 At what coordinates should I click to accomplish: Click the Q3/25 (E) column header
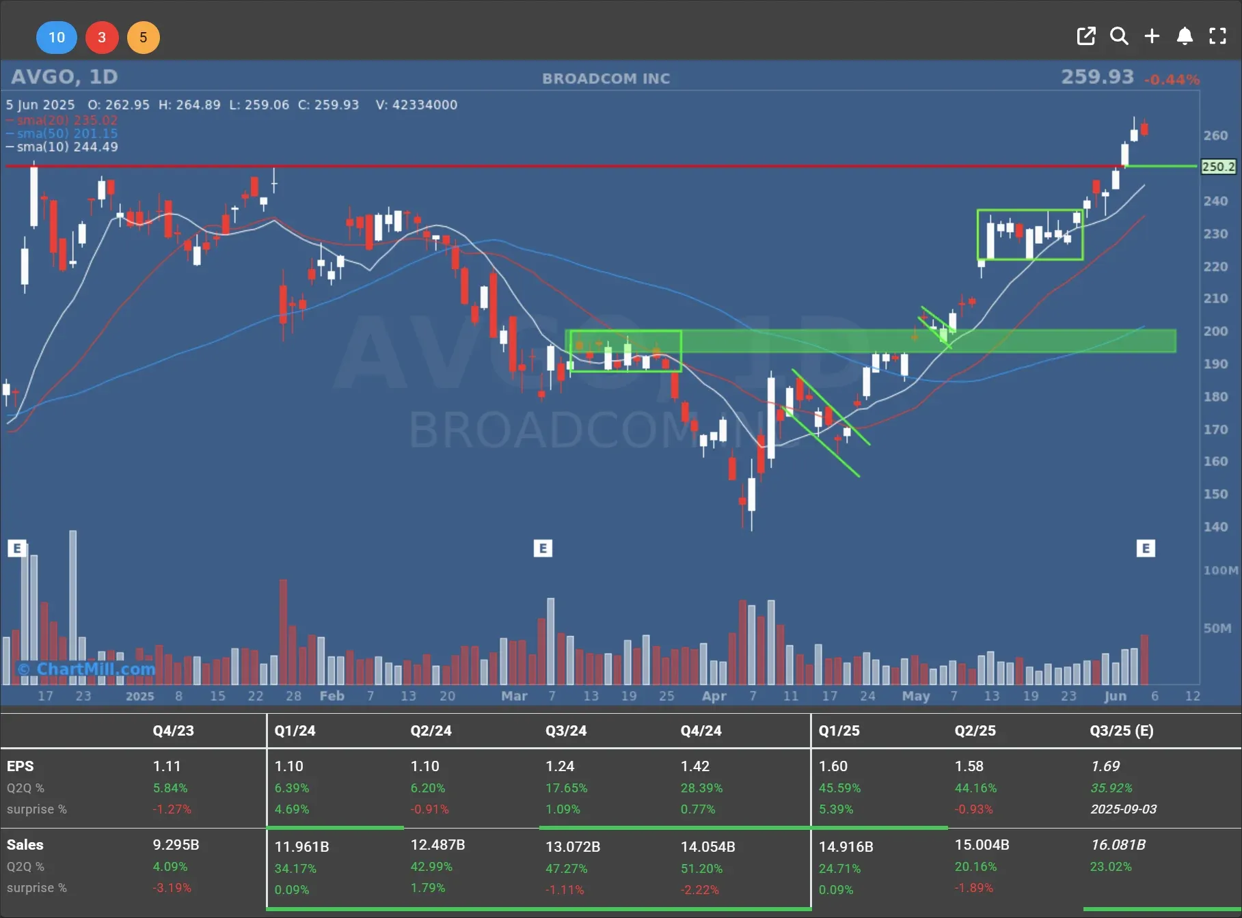[1122, 730]
